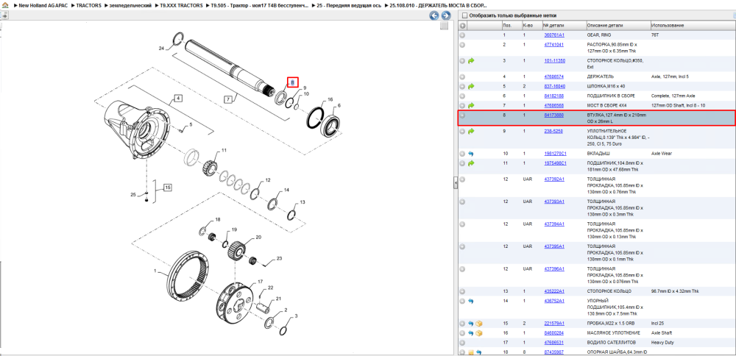736x356 pixels.
Task: Add part 84182188 with round plus icon
Action: [x=462, y=96]
